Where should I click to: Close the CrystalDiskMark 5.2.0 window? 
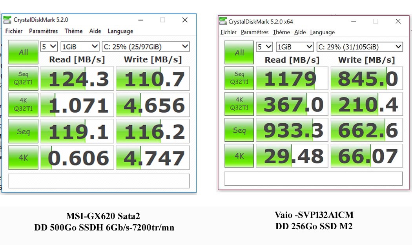(185, 20)
